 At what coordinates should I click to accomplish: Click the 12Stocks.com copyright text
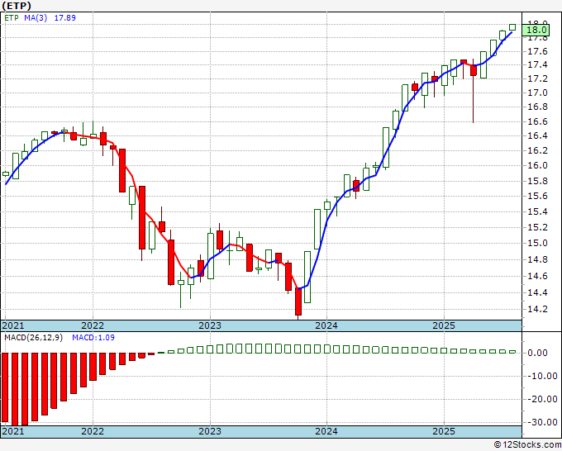527,445
